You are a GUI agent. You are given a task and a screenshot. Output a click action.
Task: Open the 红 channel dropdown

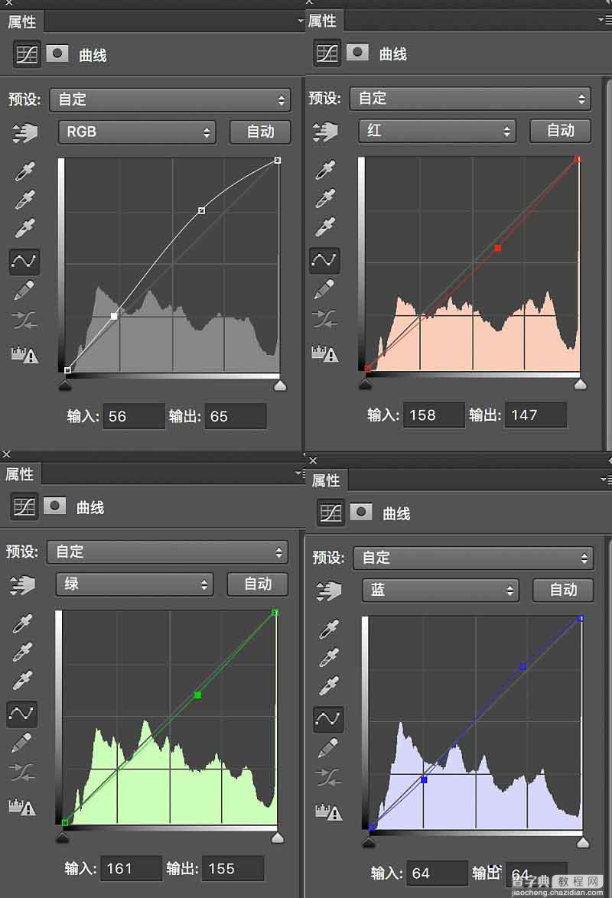437,131
